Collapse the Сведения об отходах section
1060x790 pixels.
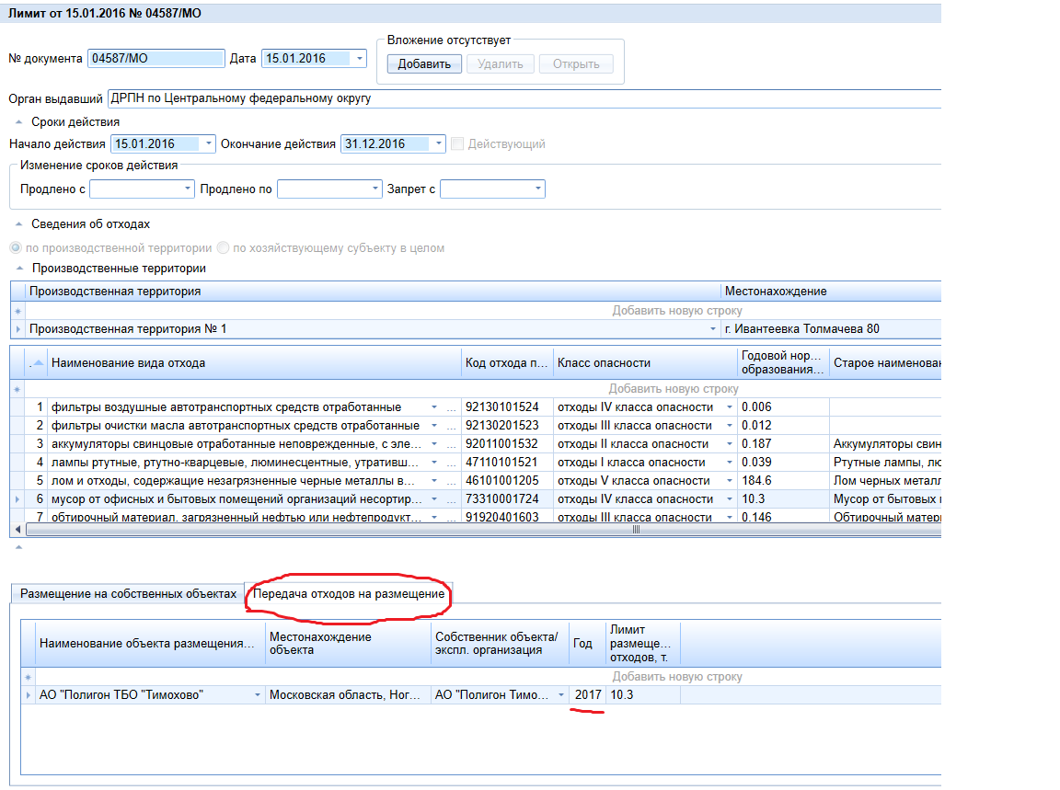click(18, 223)
